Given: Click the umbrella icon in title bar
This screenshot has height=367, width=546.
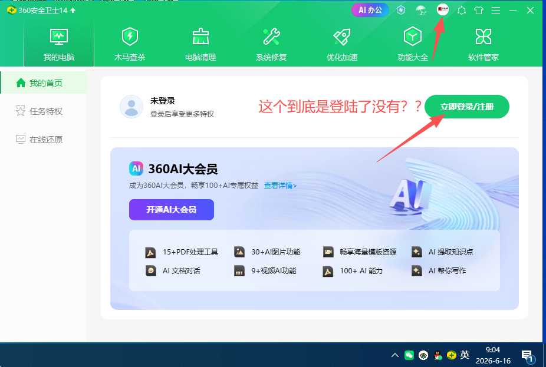Looking at the screenshot, I should 422,11.
